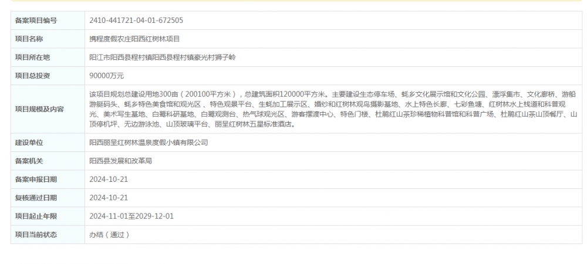Click the project description paragraph starting with 该项目规划
Viewport: 587px width, 264px height.
click(333, 109)
